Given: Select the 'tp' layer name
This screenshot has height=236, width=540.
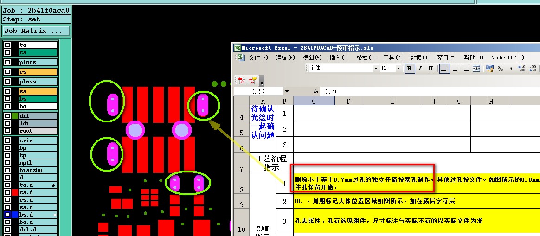Looking at the screenshot, I should click(38, 155).
